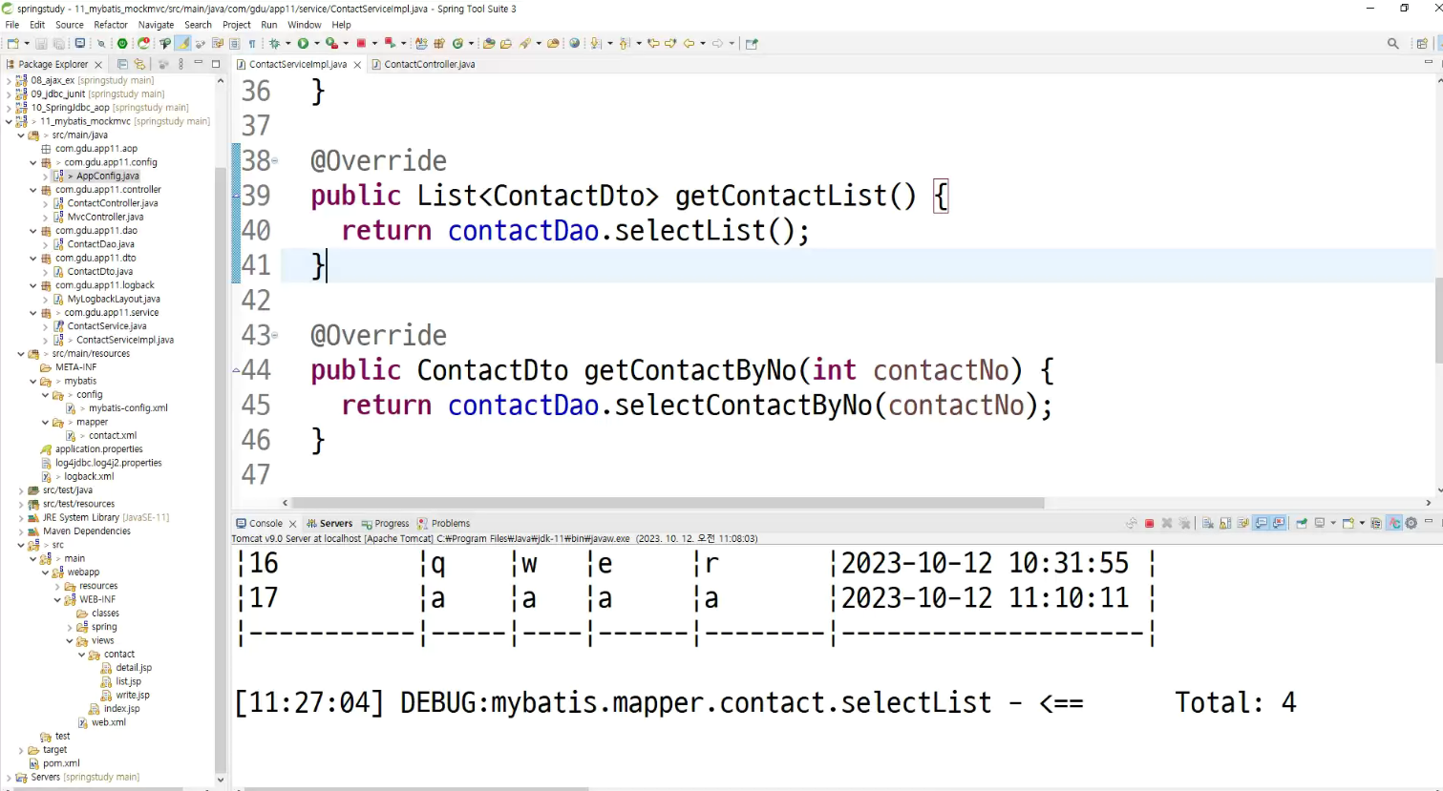Open the Navigate menu
1443x791 pixels.
pos(156,25)
